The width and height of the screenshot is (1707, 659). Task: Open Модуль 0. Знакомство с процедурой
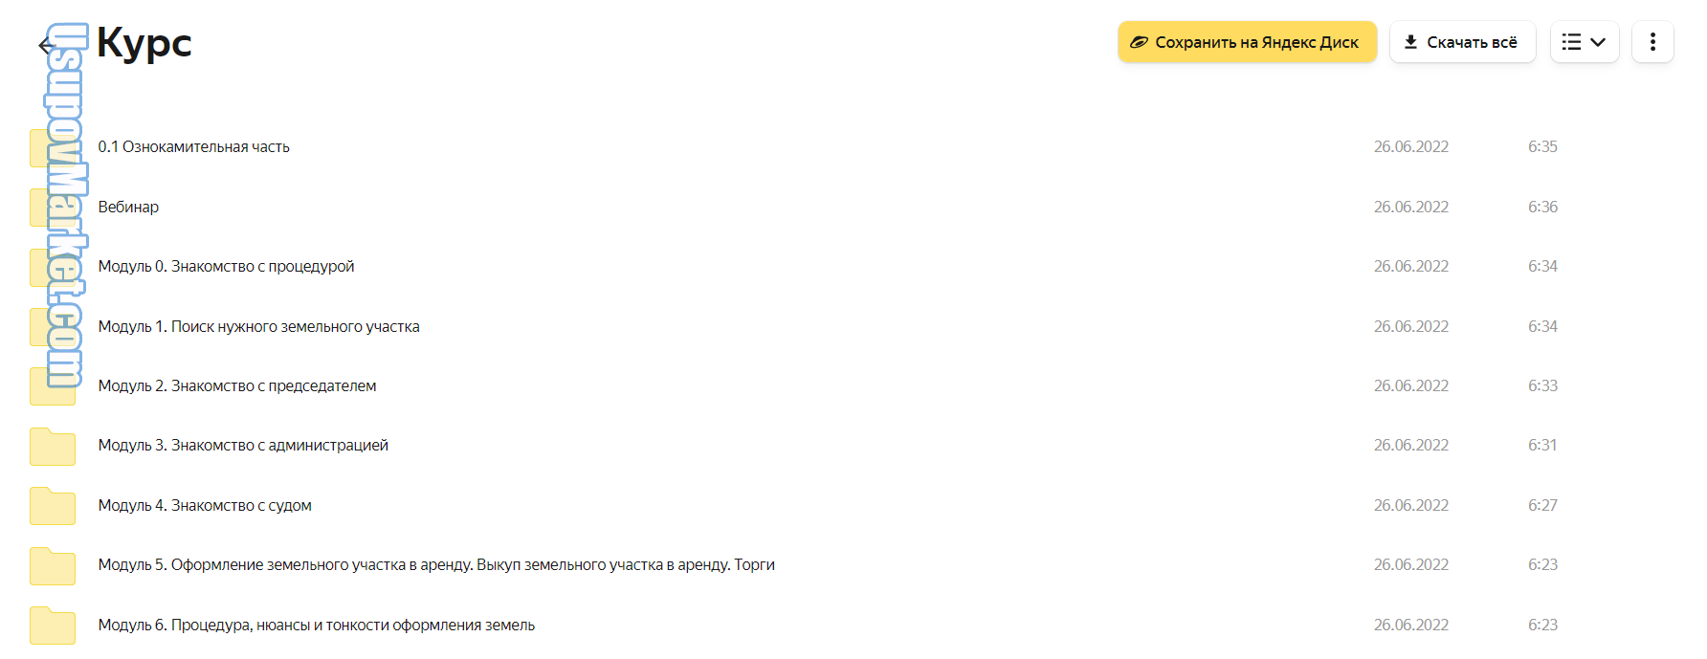(226, 267)
